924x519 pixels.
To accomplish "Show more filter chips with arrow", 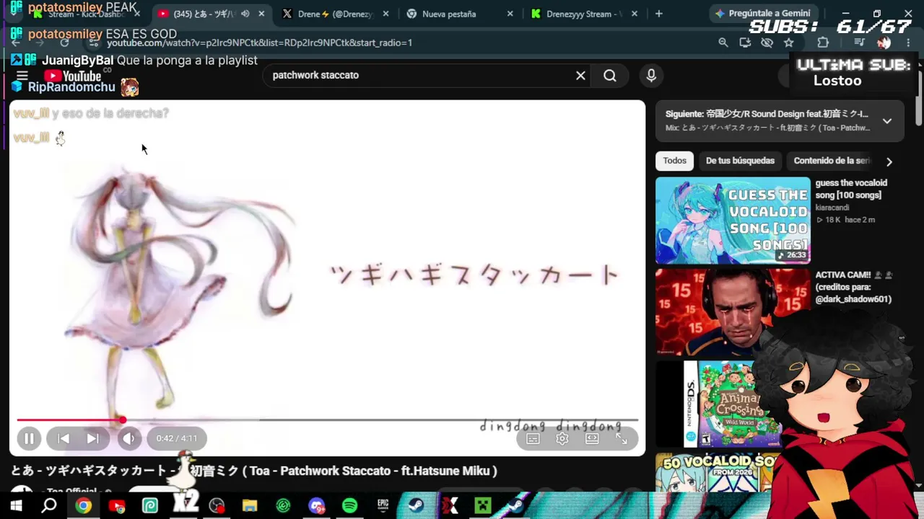I will tap(889, 161).
